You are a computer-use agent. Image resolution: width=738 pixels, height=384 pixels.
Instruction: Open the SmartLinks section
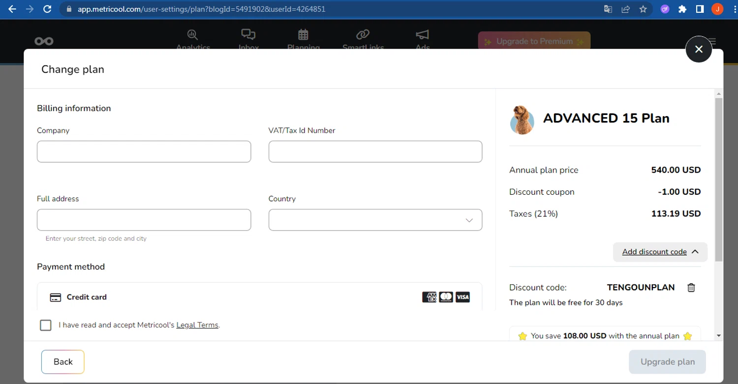point(363,39)
